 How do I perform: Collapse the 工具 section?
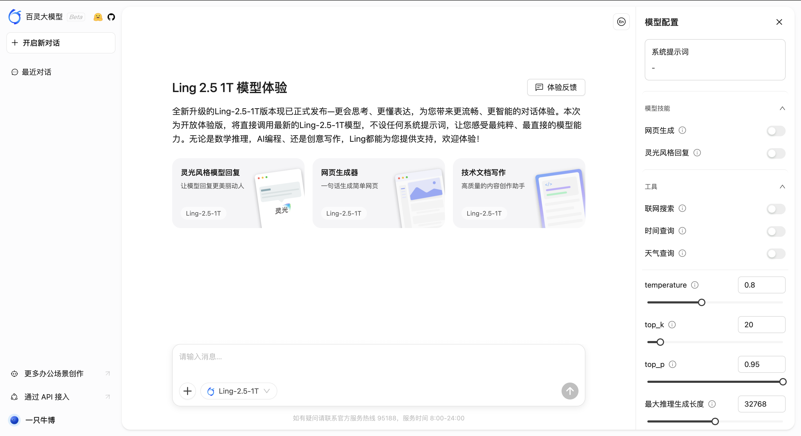[x=783, y=187]
